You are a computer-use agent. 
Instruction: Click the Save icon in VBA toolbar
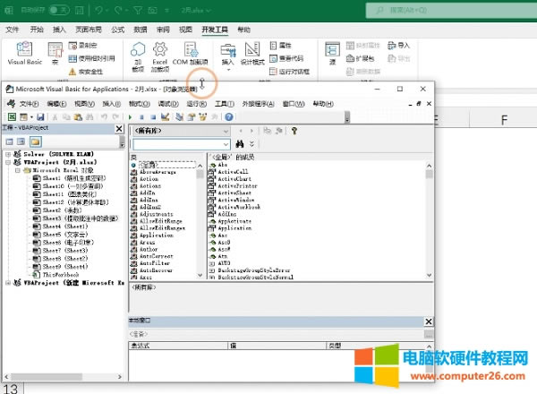[40, 117]
